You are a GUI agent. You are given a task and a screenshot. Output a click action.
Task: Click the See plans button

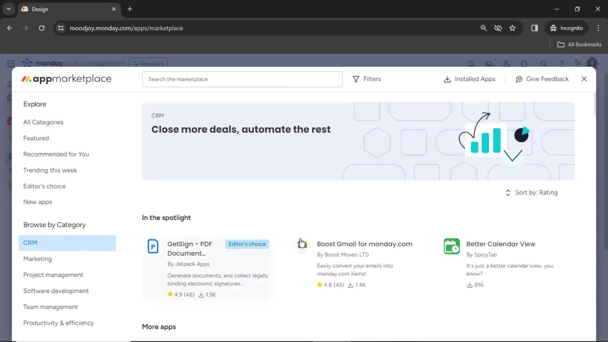coord(149,64)
